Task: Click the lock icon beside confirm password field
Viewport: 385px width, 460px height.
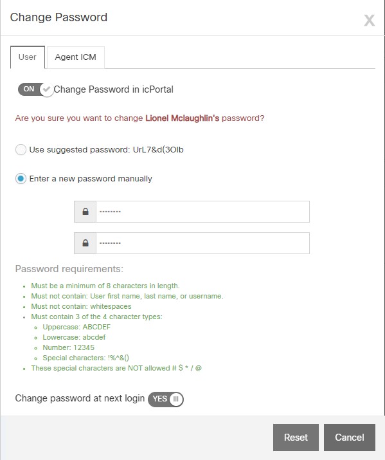Action: click(x=85, y=243)
